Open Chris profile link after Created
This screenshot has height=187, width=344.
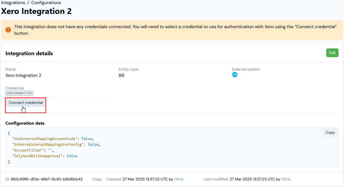[x=179, y=179]
